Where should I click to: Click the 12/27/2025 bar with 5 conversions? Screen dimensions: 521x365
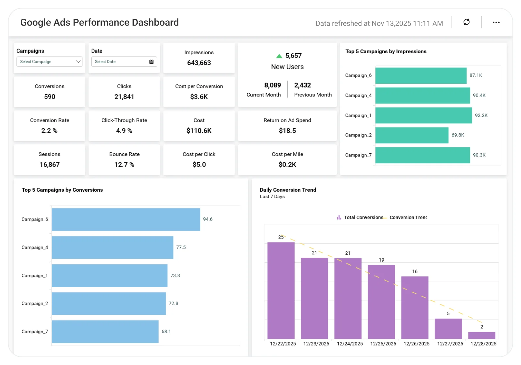coord(448,329)
